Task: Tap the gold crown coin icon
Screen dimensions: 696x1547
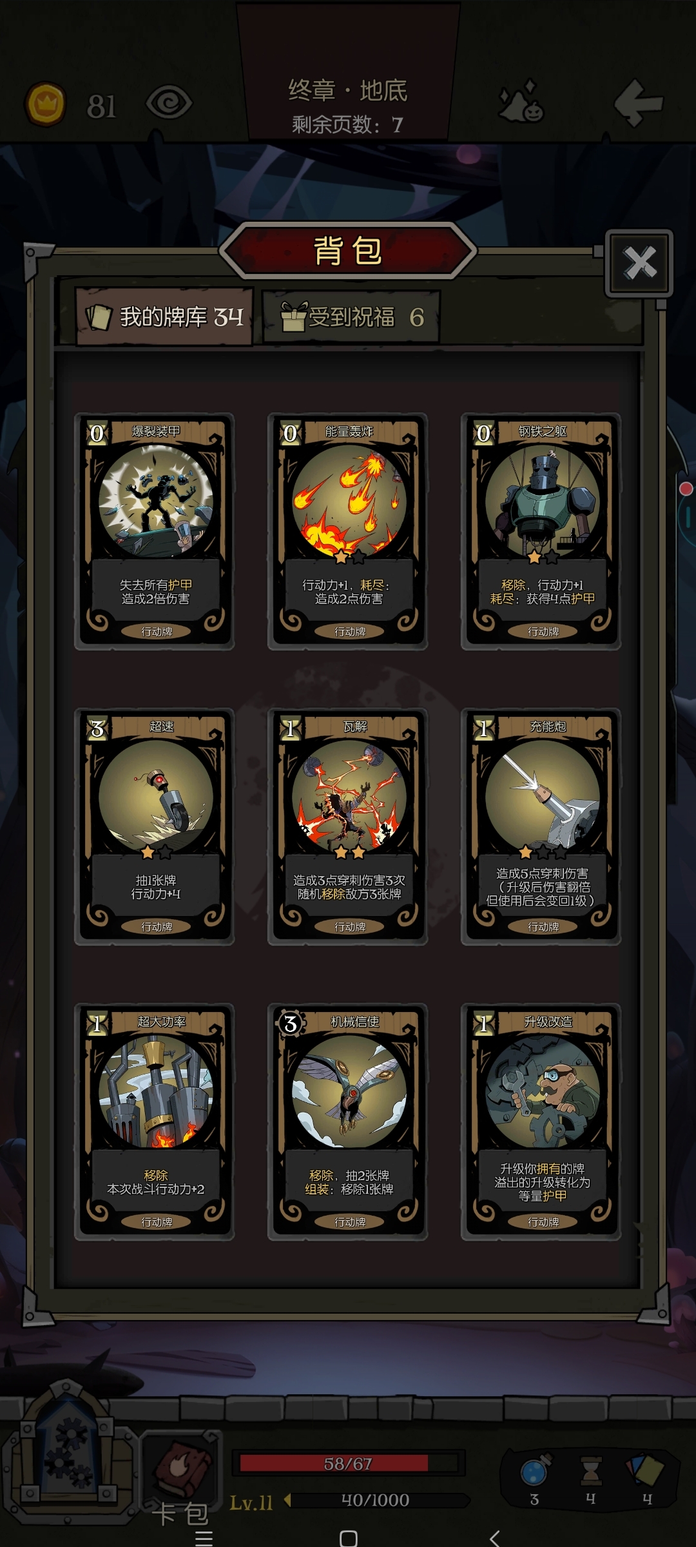Action: [45, 104]
